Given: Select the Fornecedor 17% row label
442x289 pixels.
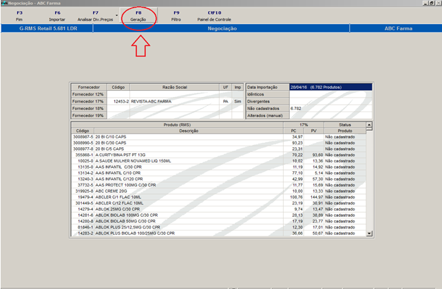Looking at the screenshot, I should (89, 101).
